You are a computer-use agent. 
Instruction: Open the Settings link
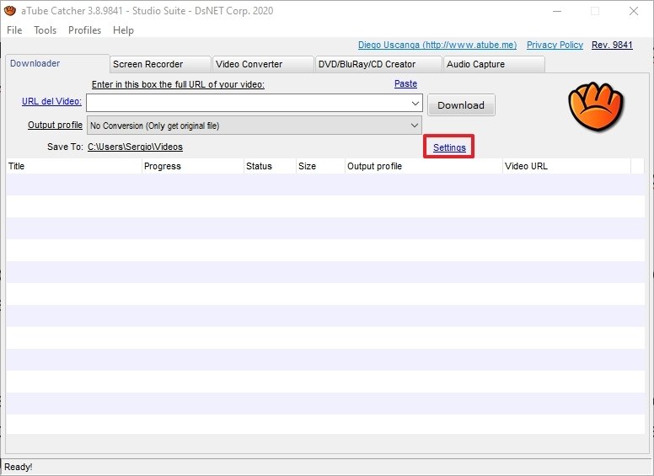(449, 147)
